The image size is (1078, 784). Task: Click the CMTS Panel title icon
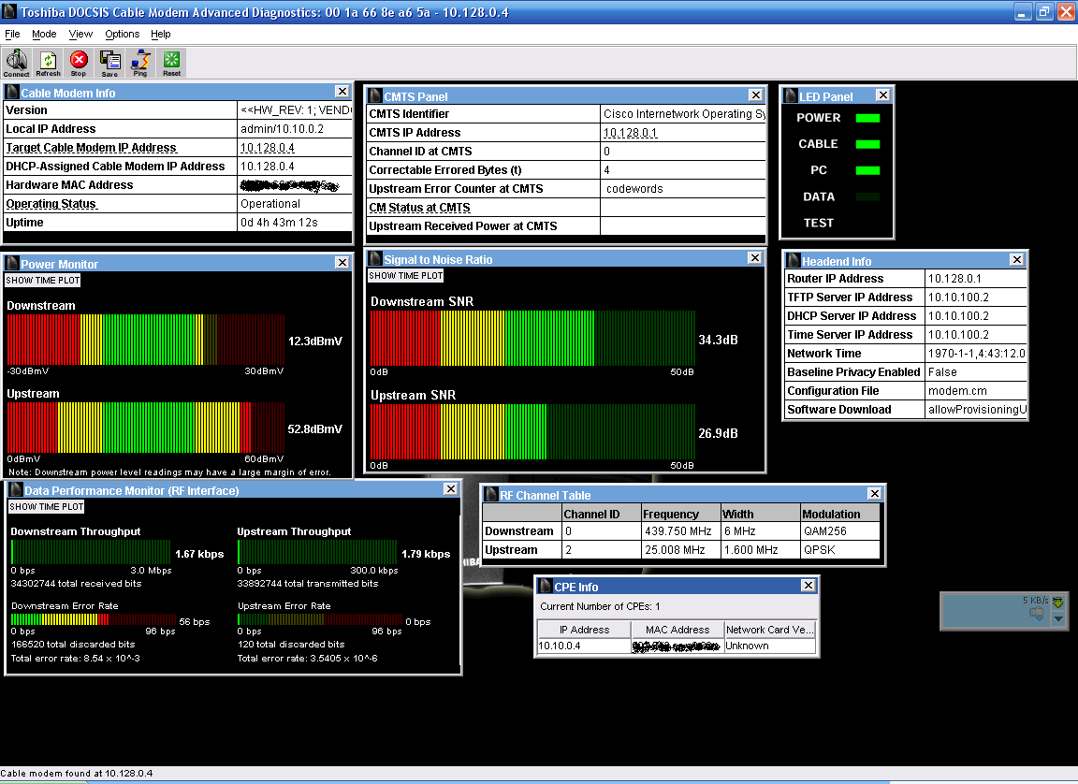374,96
